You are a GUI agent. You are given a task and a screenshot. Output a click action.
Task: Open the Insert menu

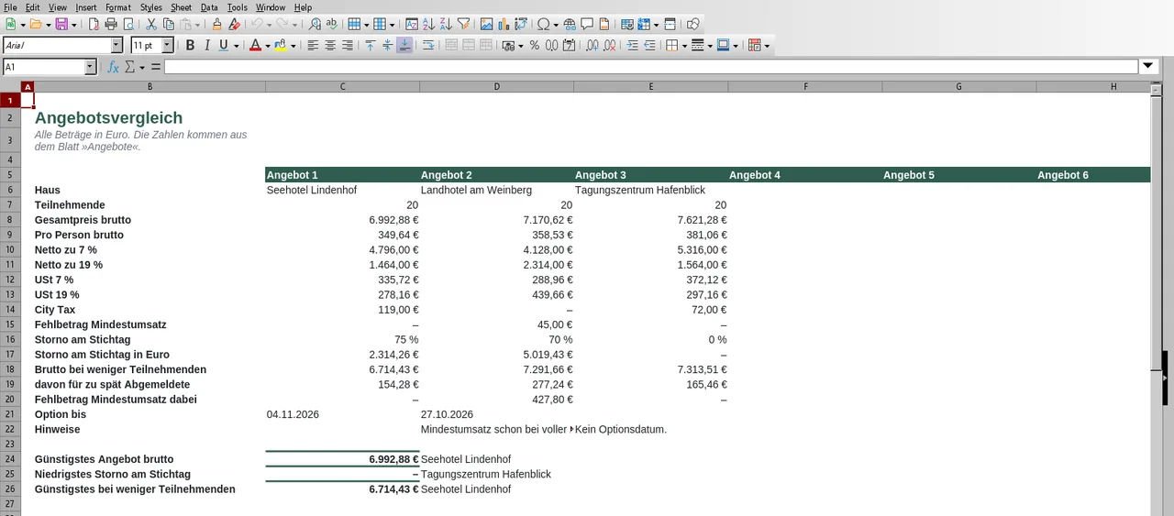click(85, 7)
